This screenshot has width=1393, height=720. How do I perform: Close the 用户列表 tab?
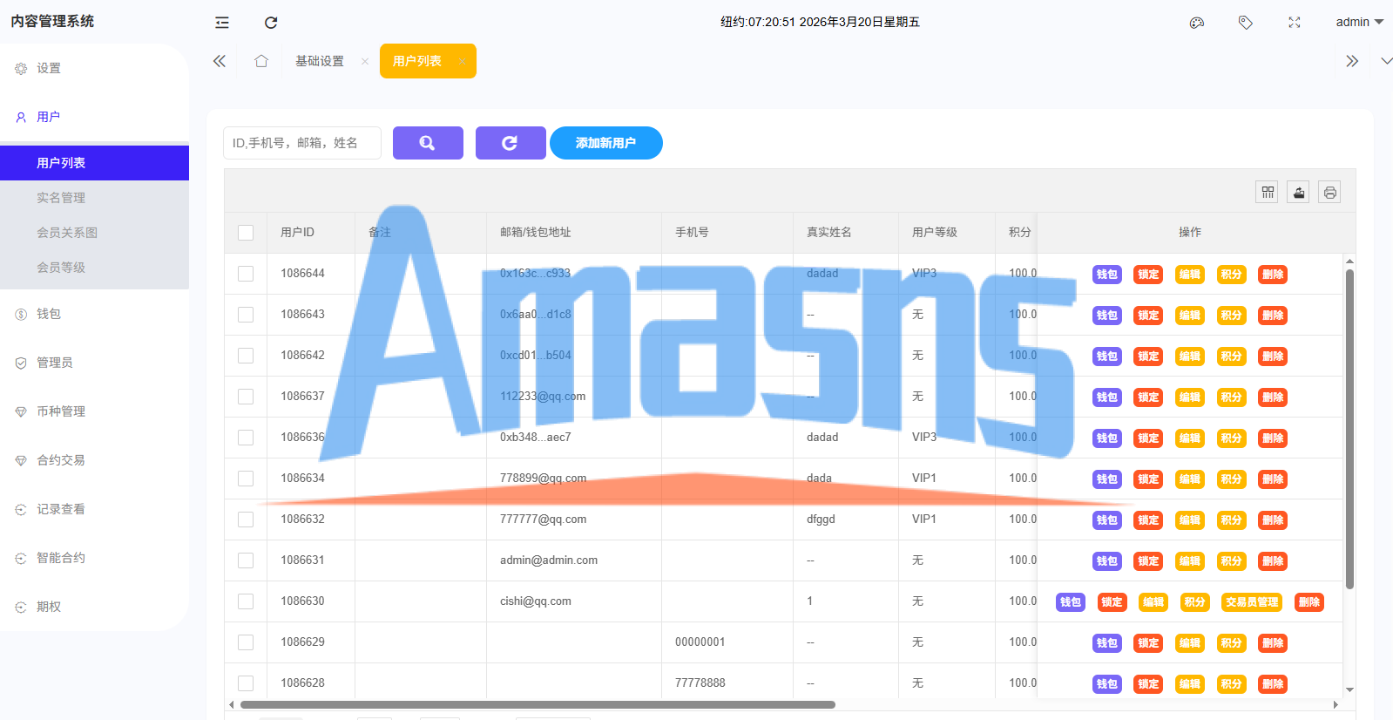point(462,61)
